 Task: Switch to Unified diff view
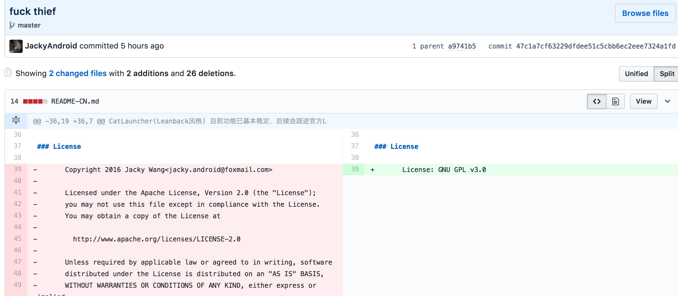(636, 74)
